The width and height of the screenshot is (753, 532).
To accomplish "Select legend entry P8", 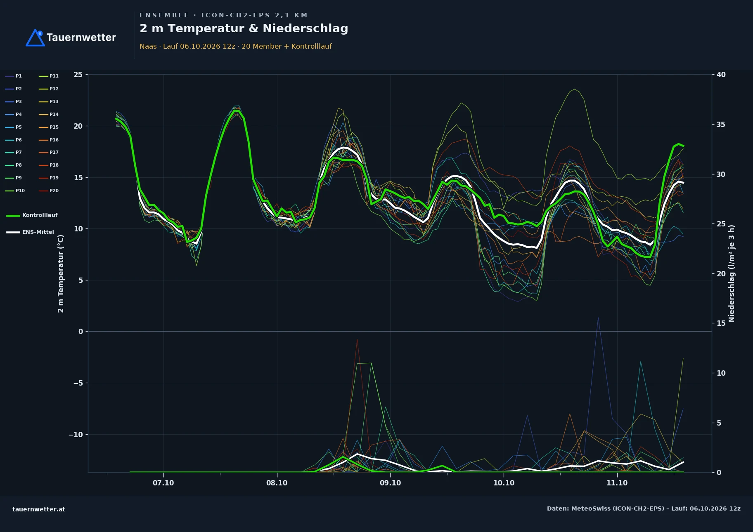I will 13,165.
